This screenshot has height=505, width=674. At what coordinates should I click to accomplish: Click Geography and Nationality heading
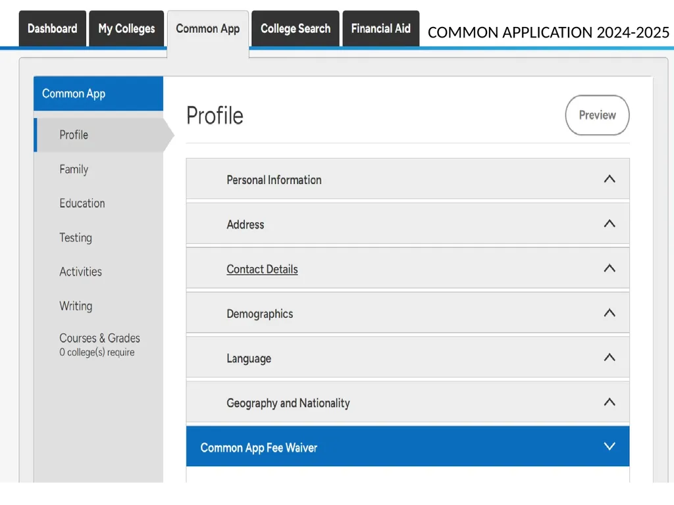tap(288, 403)
